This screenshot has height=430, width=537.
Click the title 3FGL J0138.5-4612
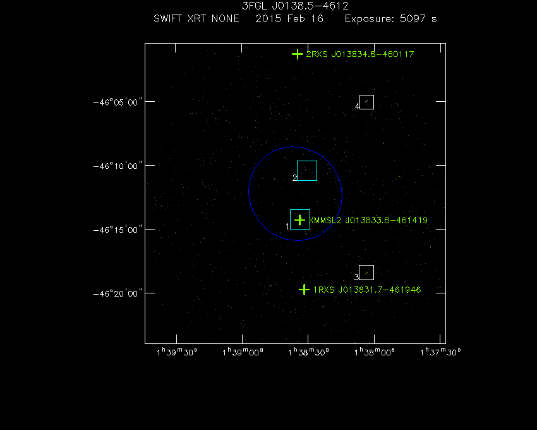pos(295,6)
